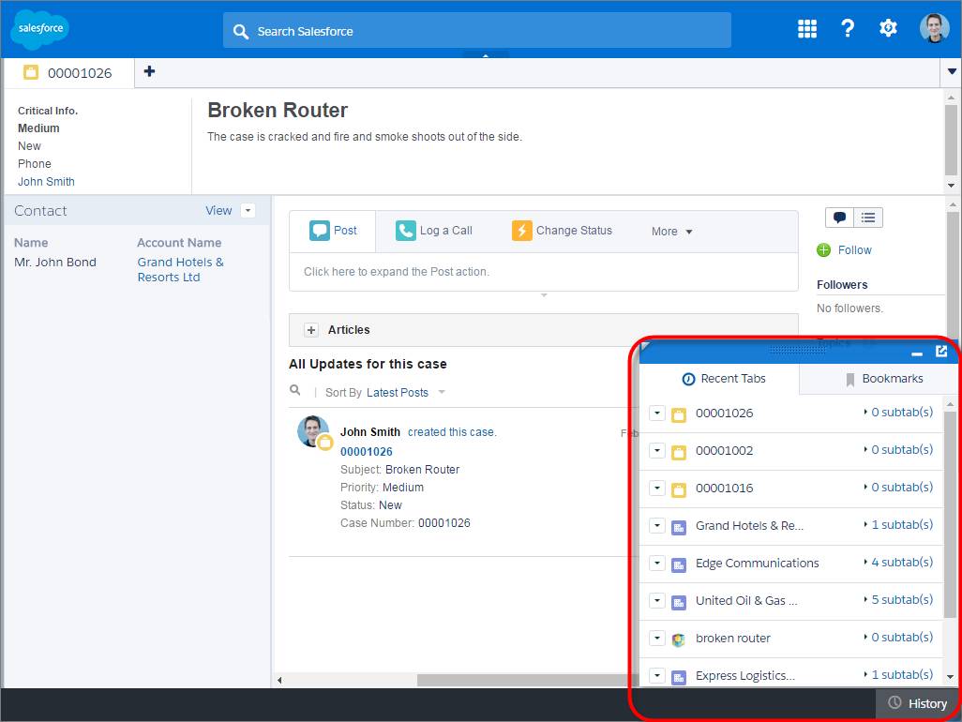962x722 pixels.
Task: Click the History button in footer bar
Action: point(917,703)
